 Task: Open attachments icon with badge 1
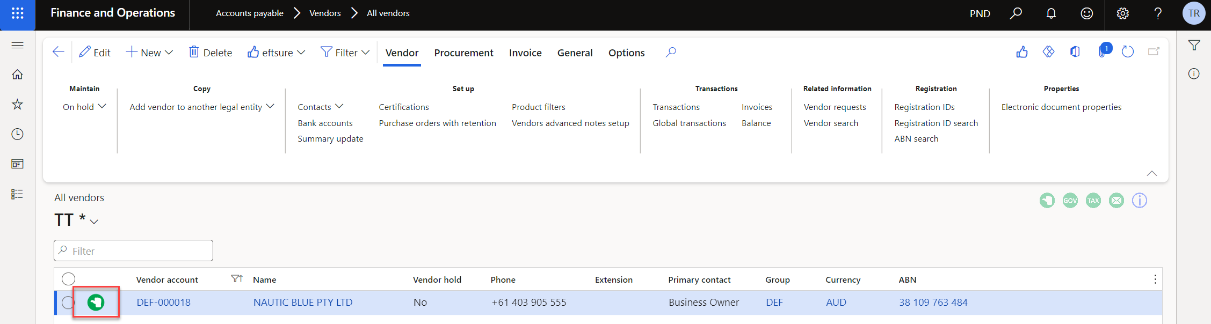point(1104,50)
